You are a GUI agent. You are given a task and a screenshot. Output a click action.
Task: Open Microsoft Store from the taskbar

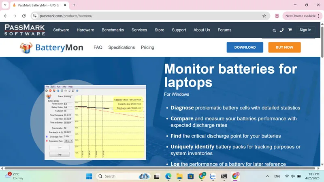click(190, 176)
